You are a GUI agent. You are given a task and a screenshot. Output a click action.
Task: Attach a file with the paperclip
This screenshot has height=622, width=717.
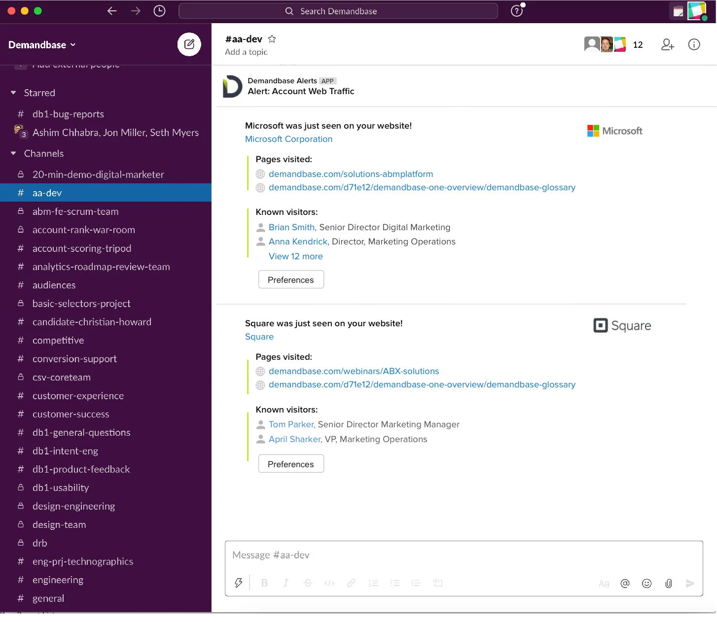click(668, 584)
